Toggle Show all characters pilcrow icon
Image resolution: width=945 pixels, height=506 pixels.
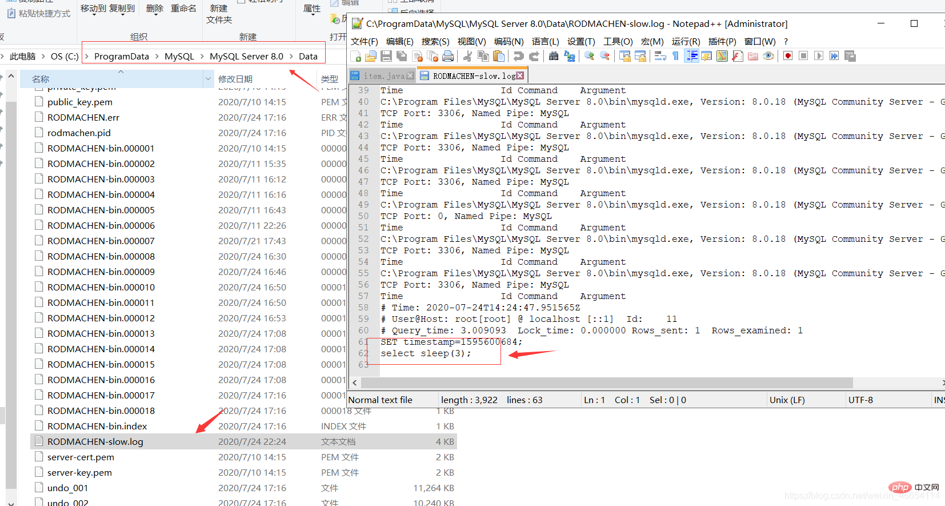(x=675, y=56)
